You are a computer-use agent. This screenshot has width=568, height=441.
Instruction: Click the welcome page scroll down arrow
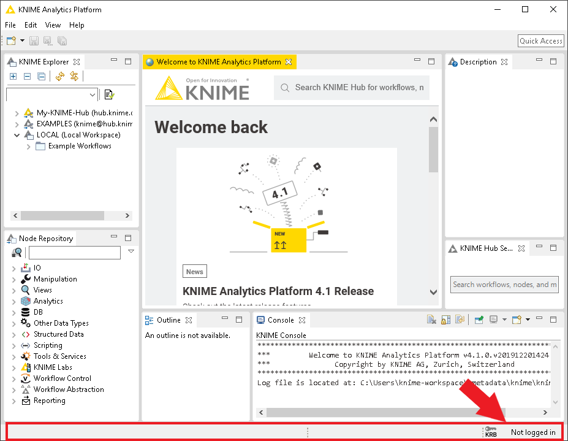433,292
